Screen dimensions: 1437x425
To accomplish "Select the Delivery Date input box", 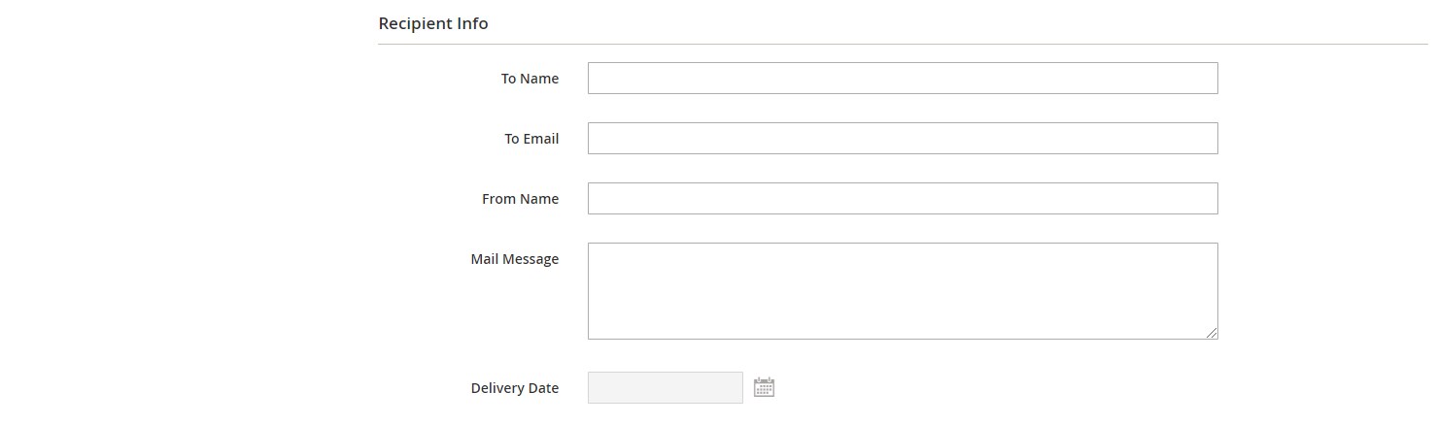I will [665, 388].
